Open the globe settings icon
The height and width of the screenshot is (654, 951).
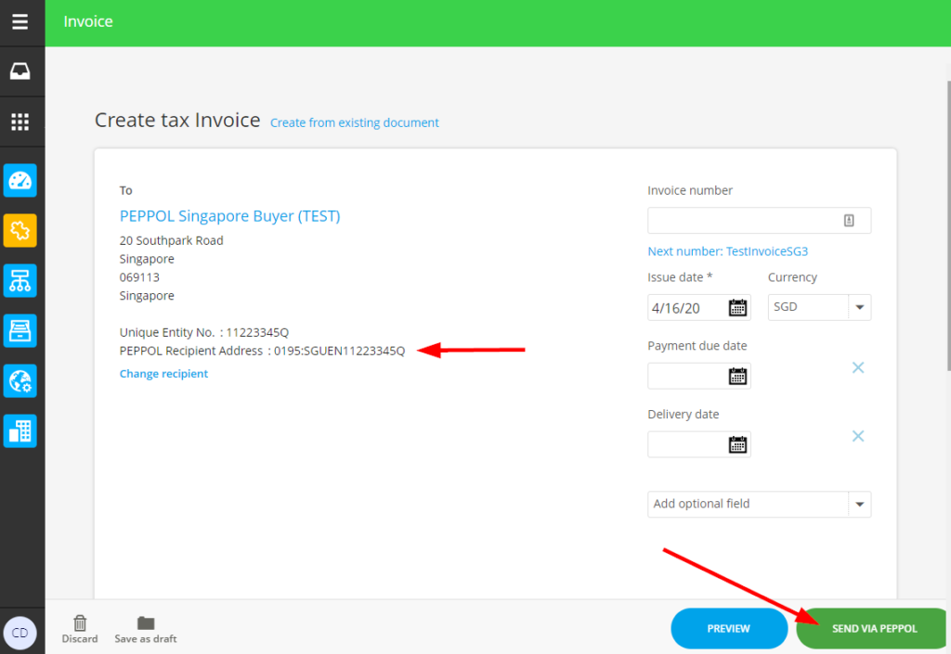(x=20, y=381)
